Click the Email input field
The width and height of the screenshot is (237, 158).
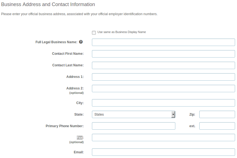[x=164, y=152]
